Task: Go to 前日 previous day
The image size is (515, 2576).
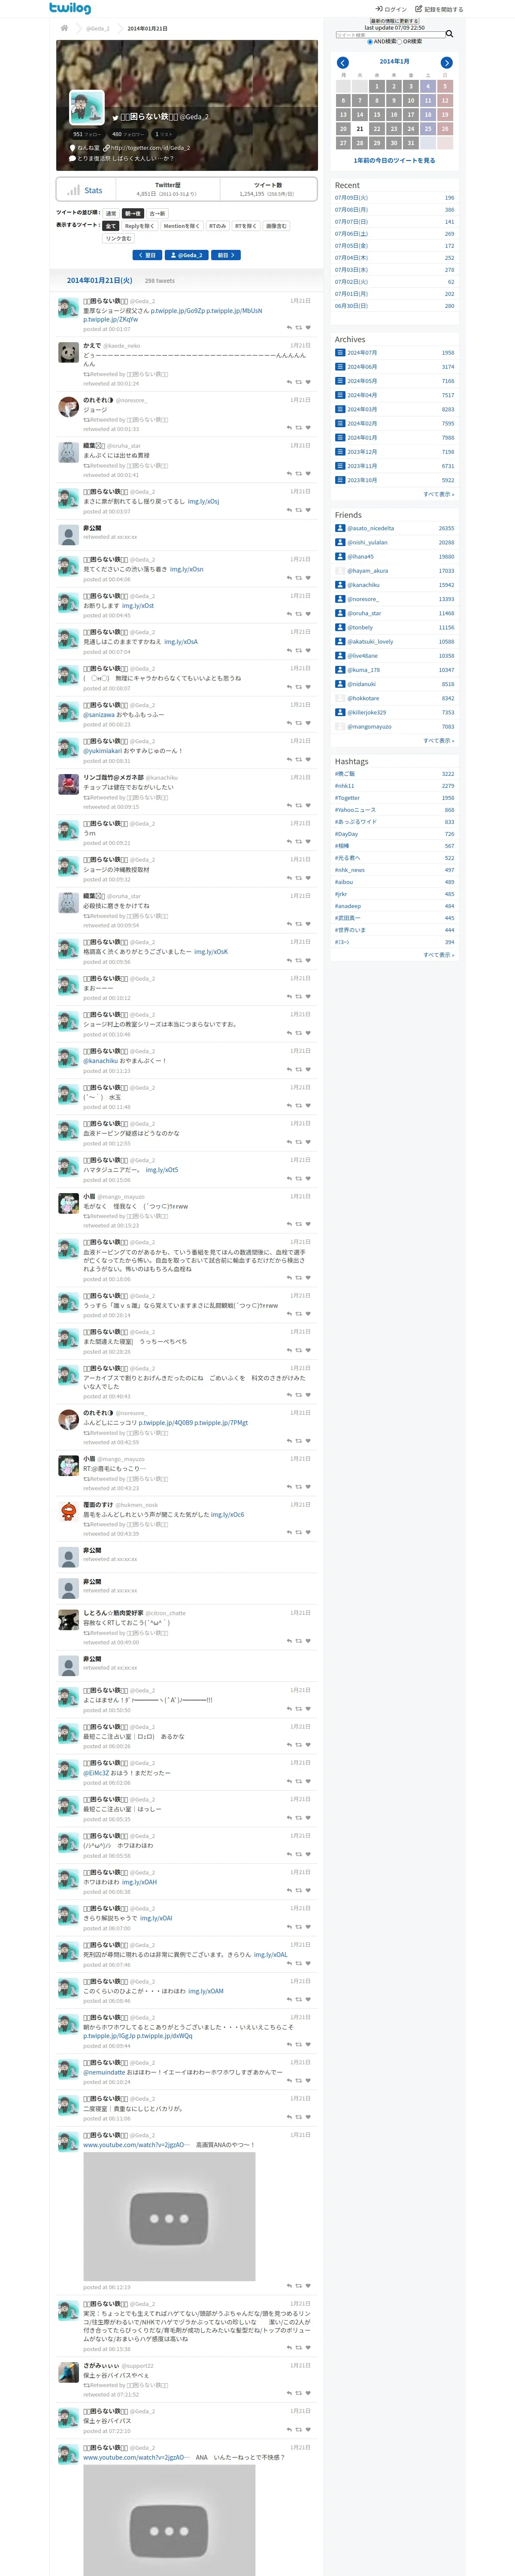Action: (226, 255)
